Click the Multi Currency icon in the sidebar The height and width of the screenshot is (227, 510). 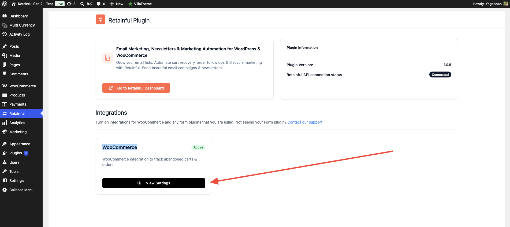5,25
